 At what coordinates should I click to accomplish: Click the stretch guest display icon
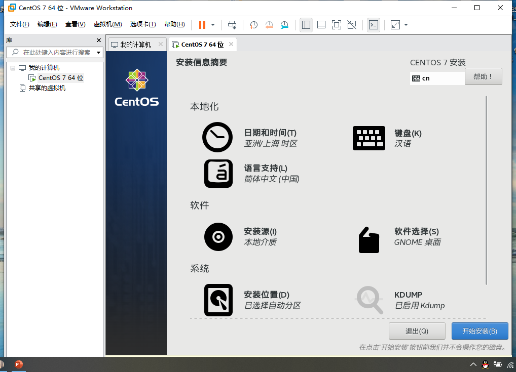tap(395, 25)
